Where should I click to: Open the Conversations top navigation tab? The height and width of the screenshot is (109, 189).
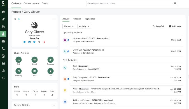[31, 3]
